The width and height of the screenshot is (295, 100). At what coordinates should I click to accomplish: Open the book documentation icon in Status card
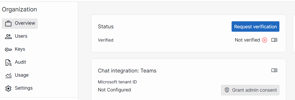click(x=274, y=40)
